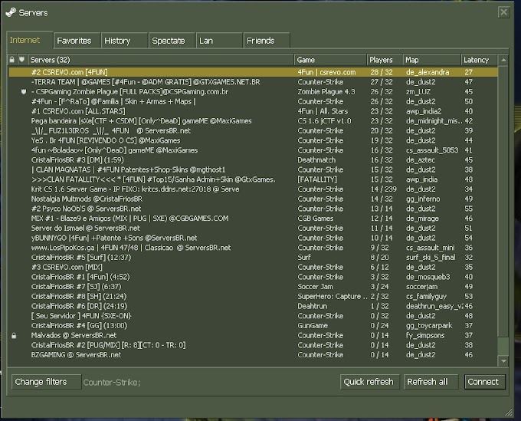
Task: Select Server do Ismael @ ServersBR.net
Action: [x=253, y=228]
